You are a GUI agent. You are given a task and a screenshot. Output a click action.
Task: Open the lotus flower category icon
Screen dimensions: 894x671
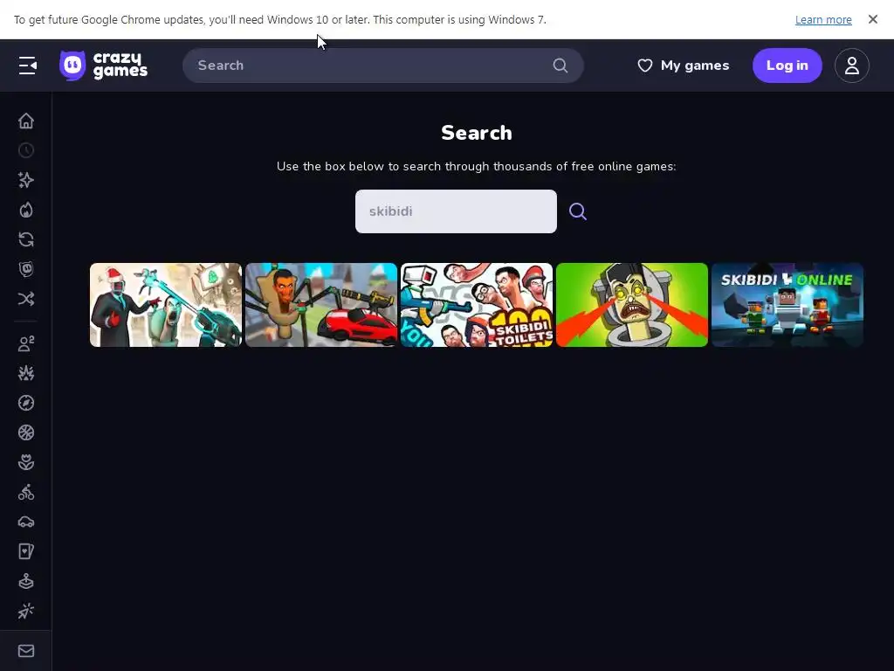point(26,462)
